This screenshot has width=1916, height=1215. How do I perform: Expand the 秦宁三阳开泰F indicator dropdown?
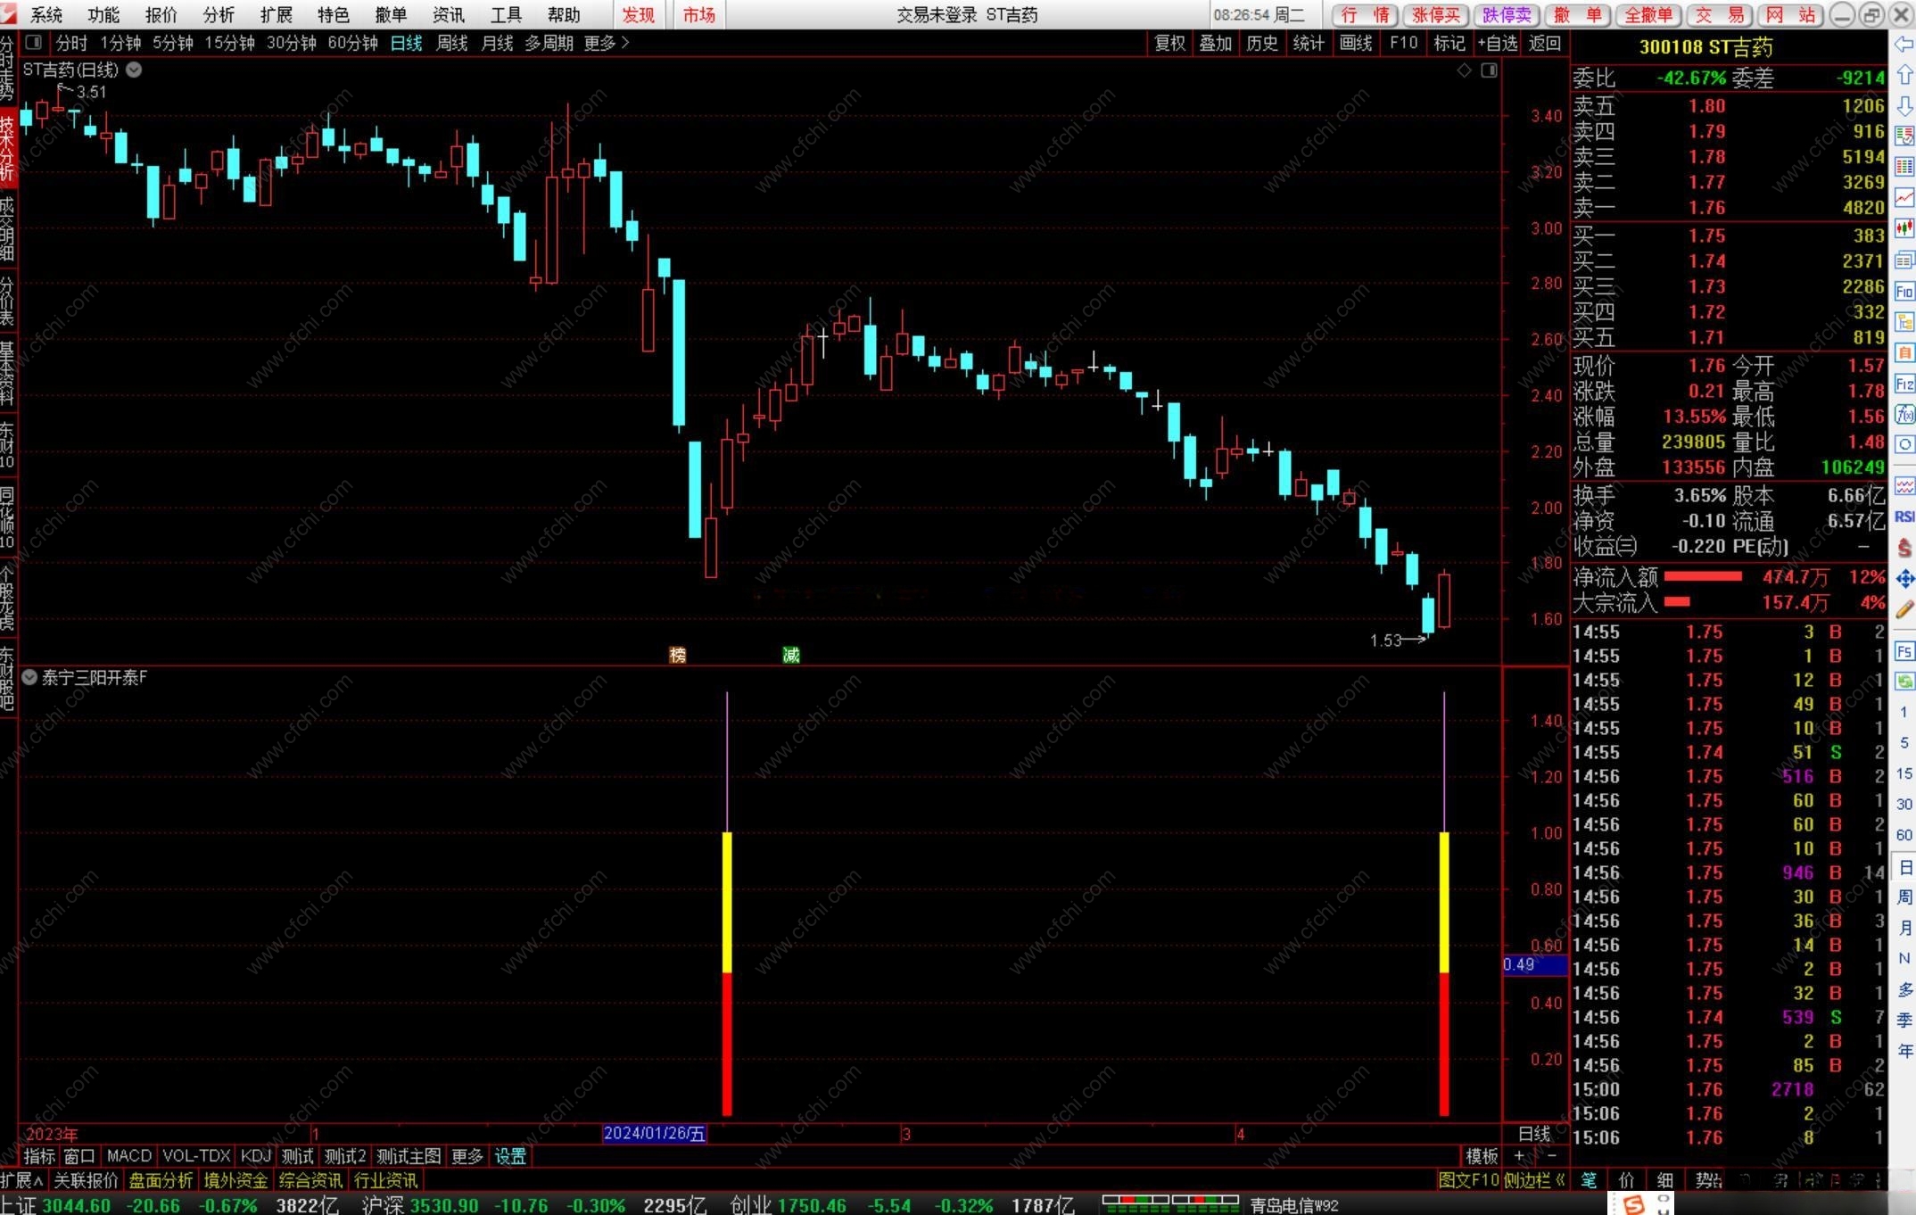click(x=29, y=677)
